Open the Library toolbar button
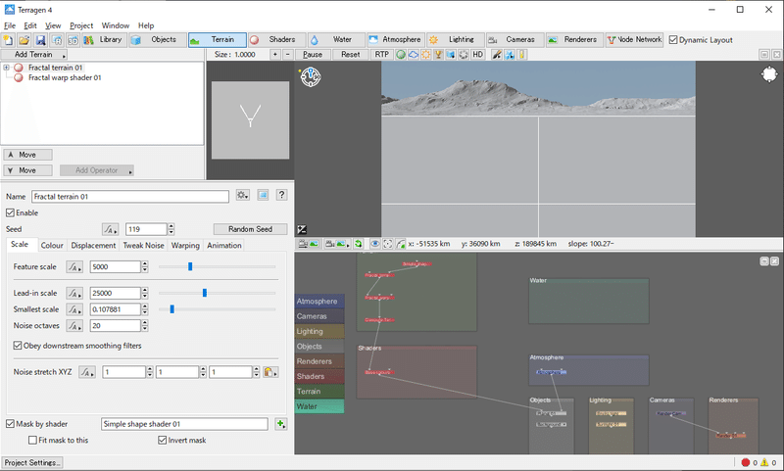This screenshot has width=784, height=471. coord(104,40)
